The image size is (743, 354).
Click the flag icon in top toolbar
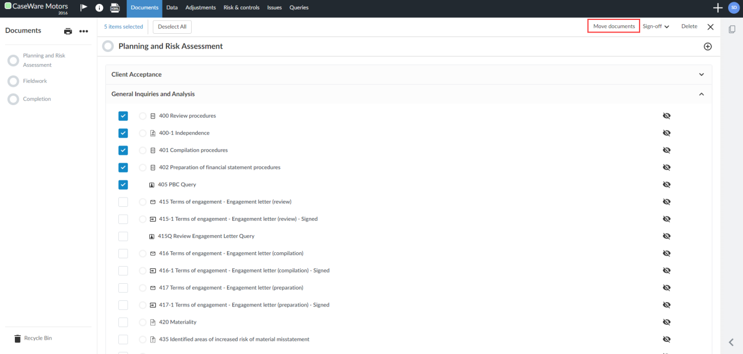tap(84, 8)
